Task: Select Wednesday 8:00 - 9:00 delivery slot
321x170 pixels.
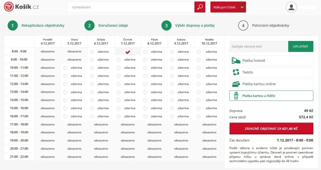Action: 92,52
